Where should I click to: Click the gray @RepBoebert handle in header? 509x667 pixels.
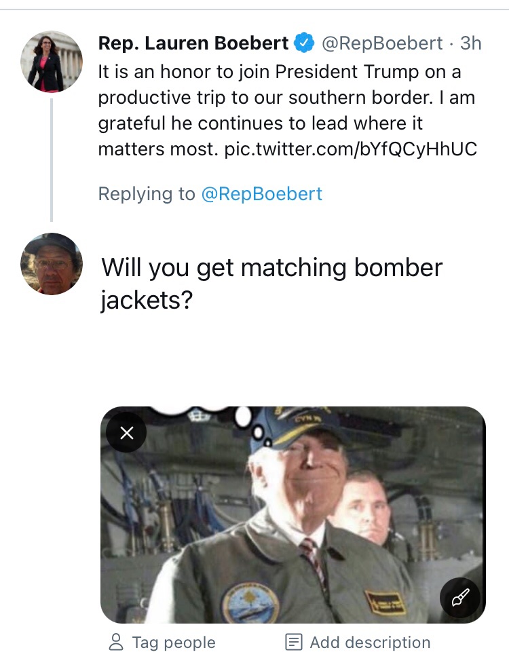(381, 43)
